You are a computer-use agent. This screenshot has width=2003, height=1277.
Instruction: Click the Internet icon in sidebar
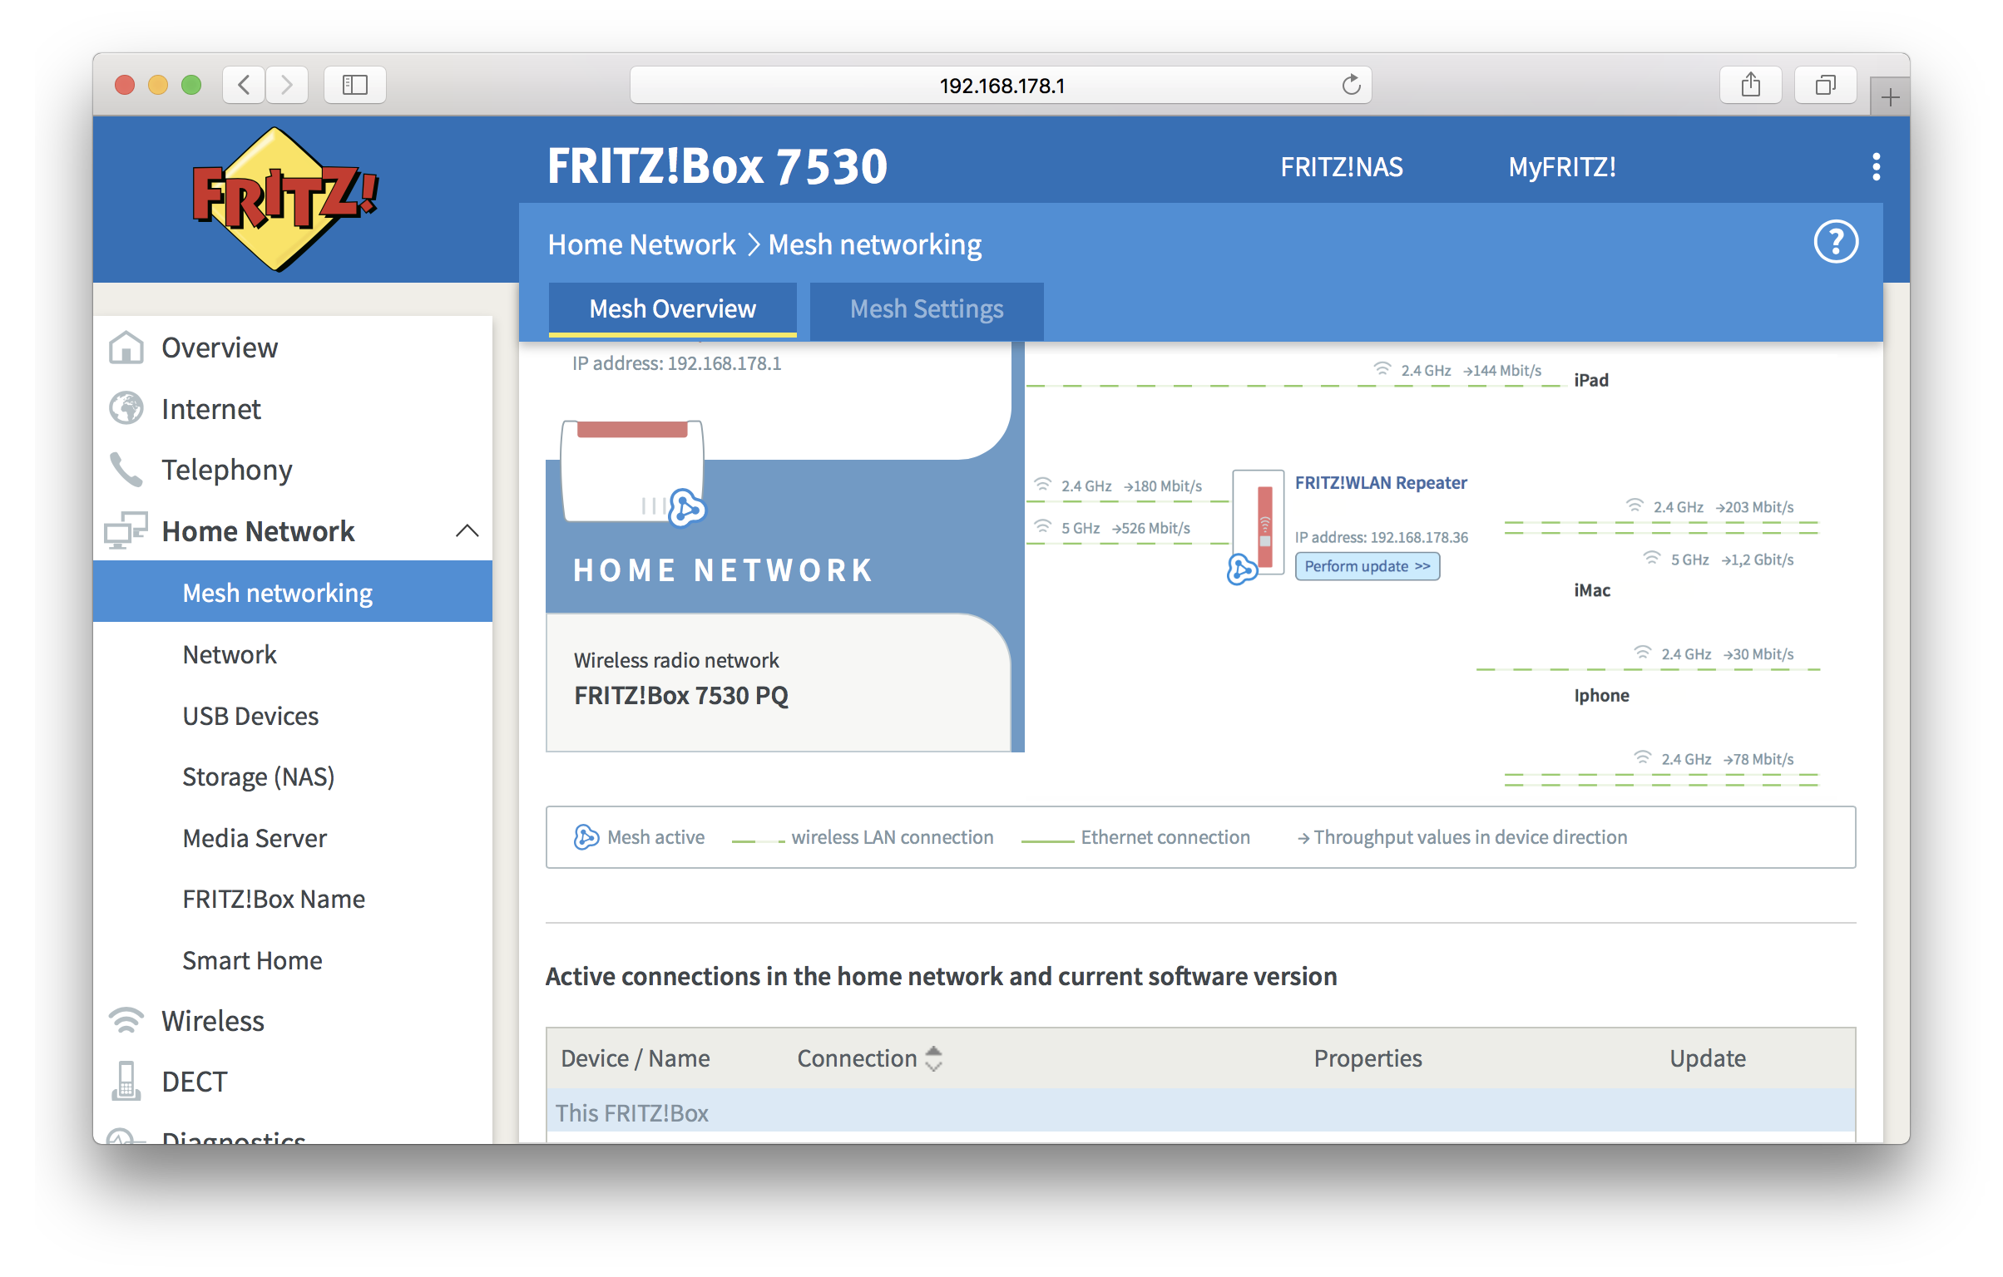(133, 409)
